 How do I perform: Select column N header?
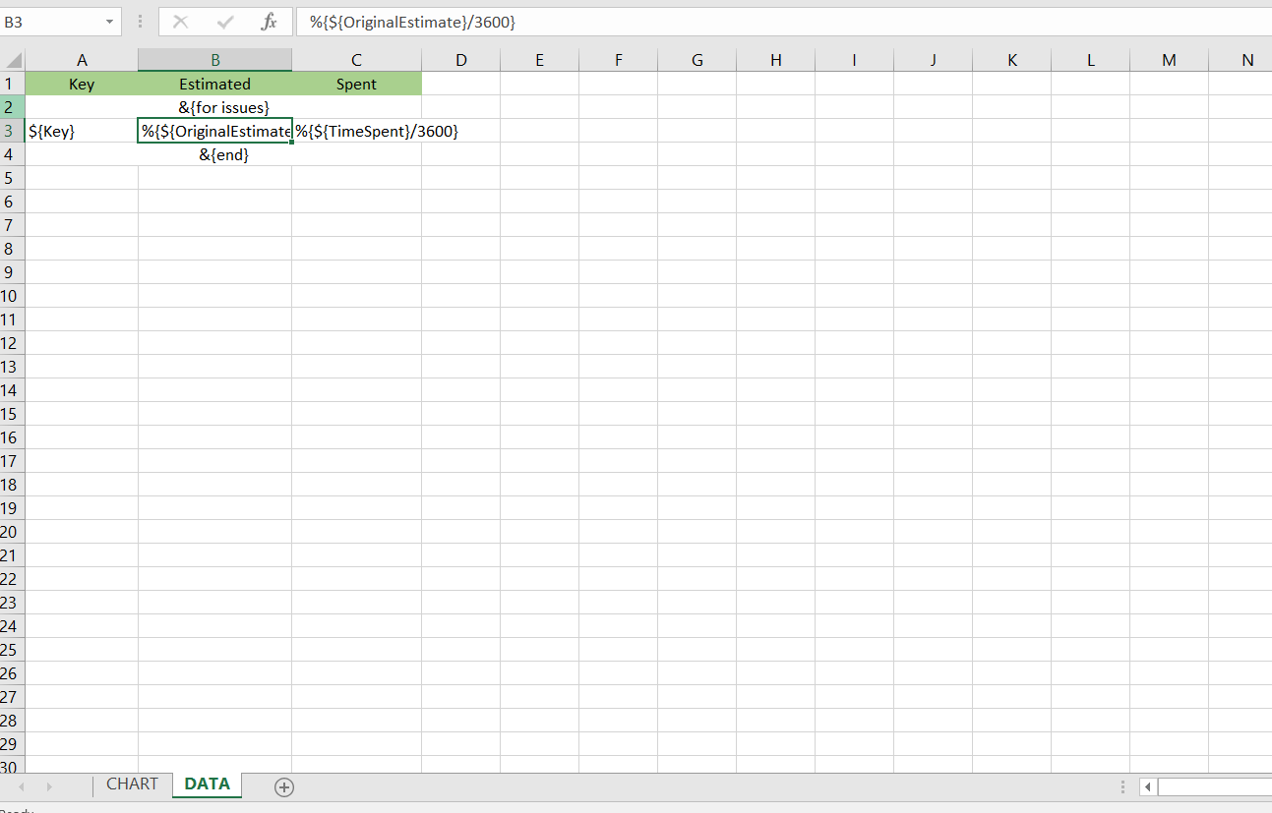click(1241, 60)
